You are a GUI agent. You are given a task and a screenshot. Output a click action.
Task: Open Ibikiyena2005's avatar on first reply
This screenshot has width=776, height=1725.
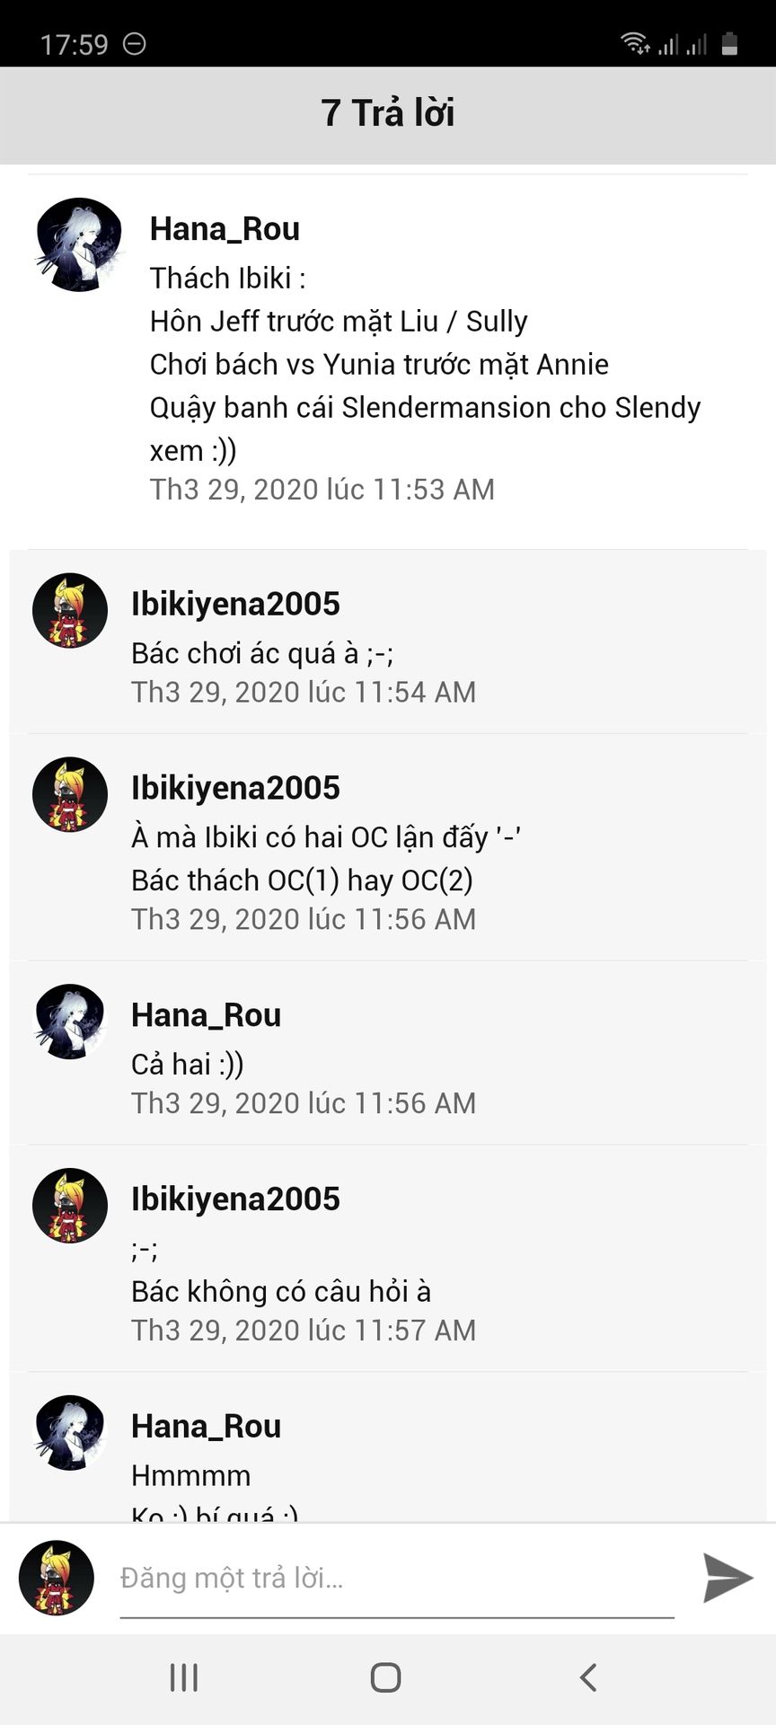pyautogui.click(x=70, y=611)
